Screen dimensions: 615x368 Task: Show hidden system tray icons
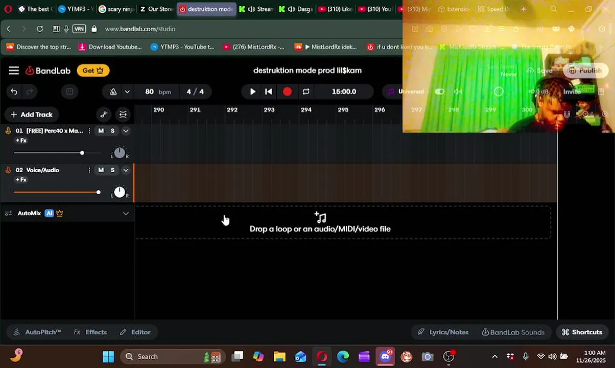point(494,357)
